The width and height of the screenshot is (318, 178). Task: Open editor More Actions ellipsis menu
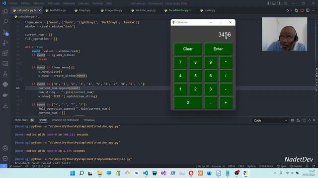point(314,10)
